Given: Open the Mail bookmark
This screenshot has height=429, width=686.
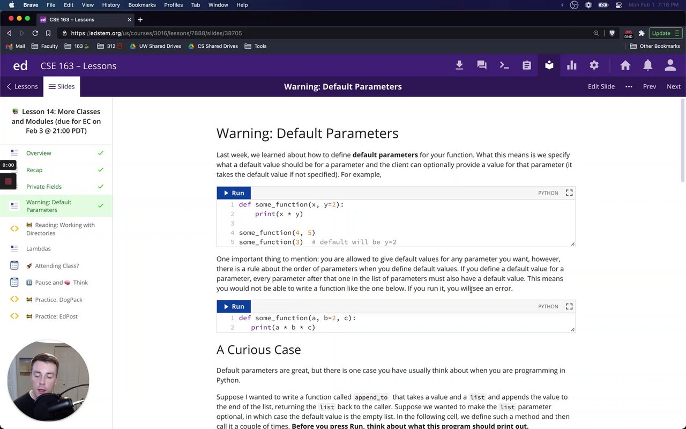Looking at the screenshot, I should coord(15,46).
